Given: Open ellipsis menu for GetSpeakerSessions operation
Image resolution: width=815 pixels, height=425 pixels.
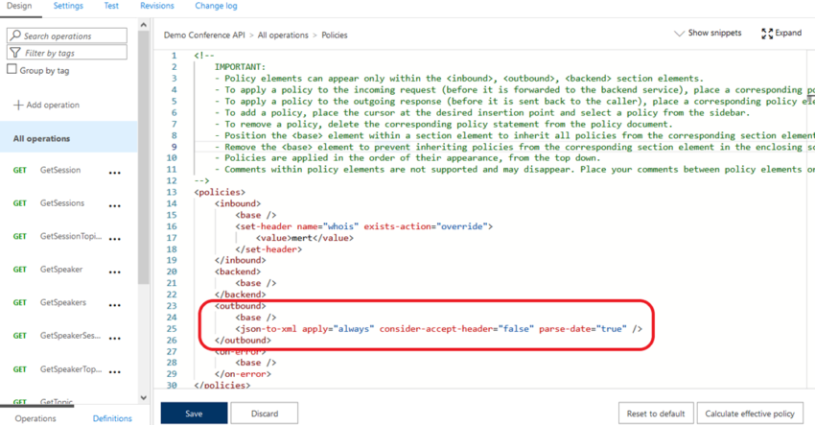Looking at the screenshot, I should (x=115, y=338).
